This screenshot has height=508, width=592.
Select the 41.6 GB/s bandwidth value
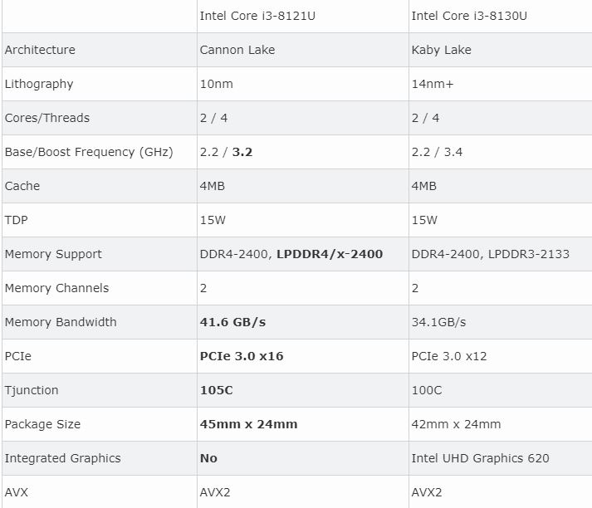(x=232, y=322)
